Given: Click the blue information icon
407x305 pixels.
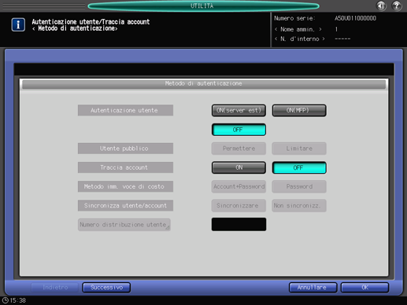Looking at the screenshot, I should [x=18, y=24].
